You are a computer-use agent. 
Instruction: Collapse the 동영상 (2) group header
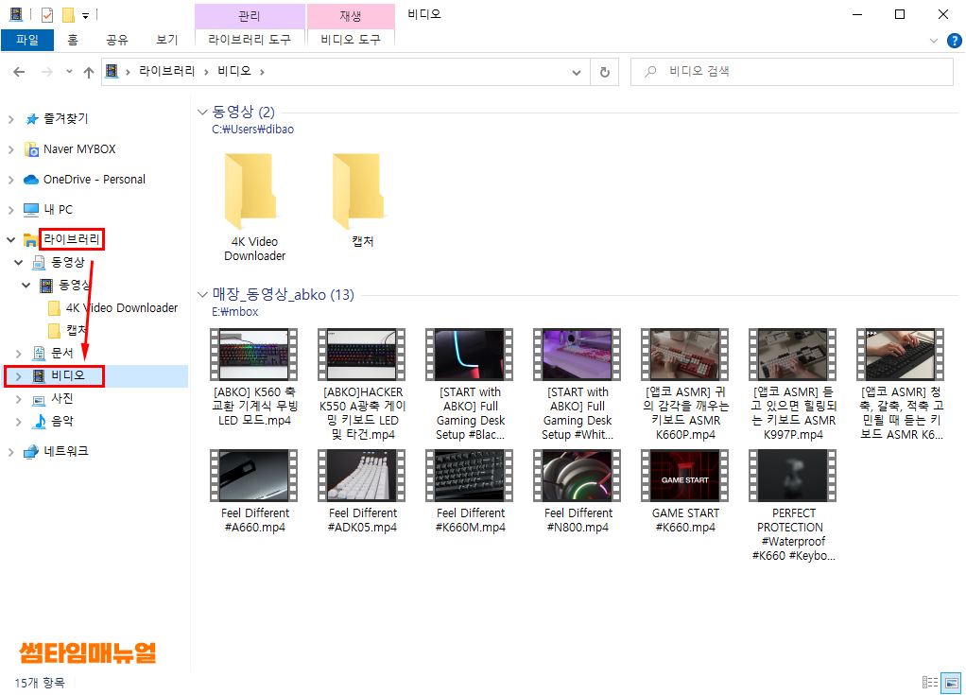tap(202, 112)
